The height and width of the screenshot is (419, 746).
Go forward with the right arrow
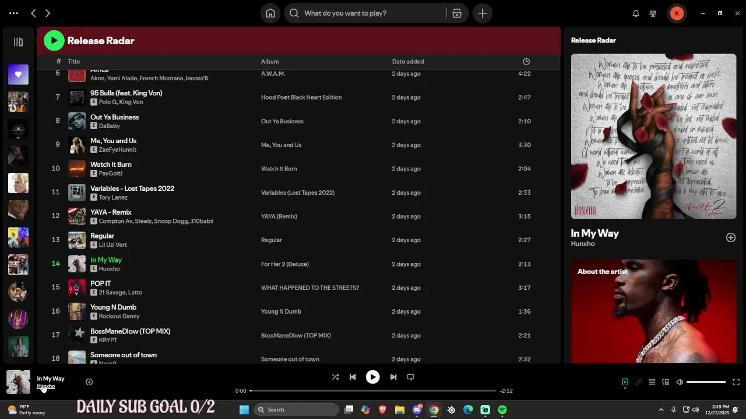(48, 13)
